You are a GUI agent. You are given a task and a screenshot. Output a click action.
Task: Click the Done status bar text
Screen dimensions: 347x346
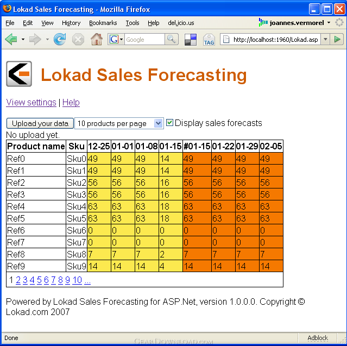(x=11, y=338)
